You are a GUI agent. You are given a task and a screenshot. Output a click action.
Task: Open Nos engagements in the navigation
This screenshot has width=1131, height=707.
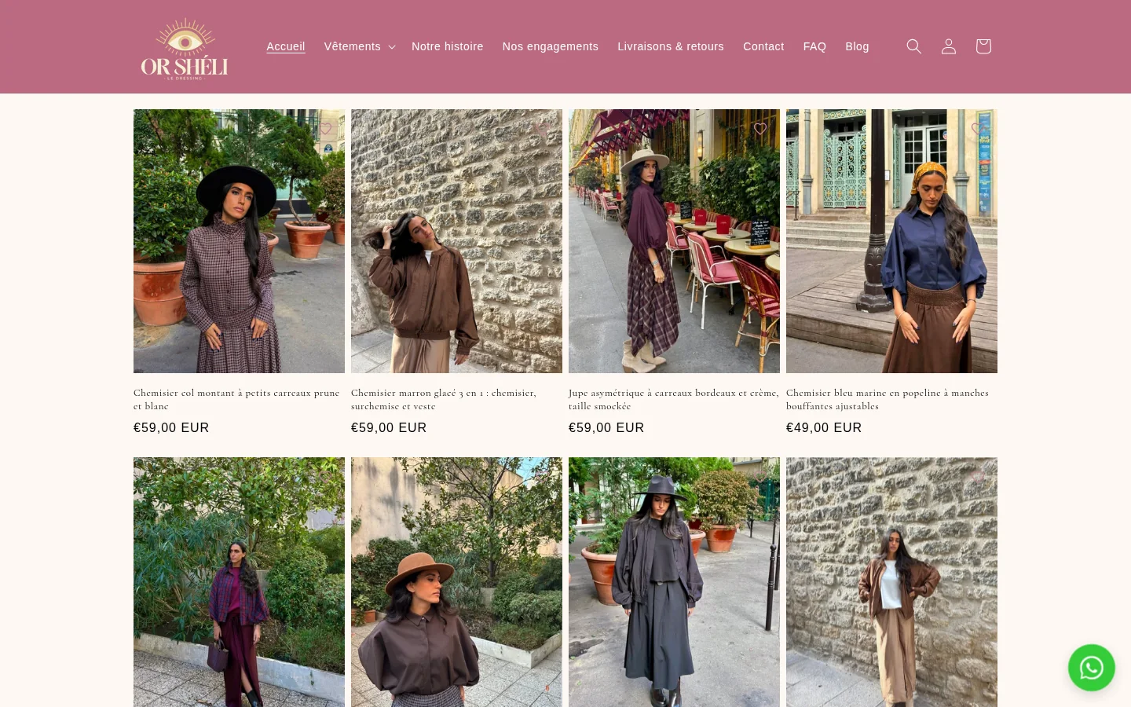(551, 46)
